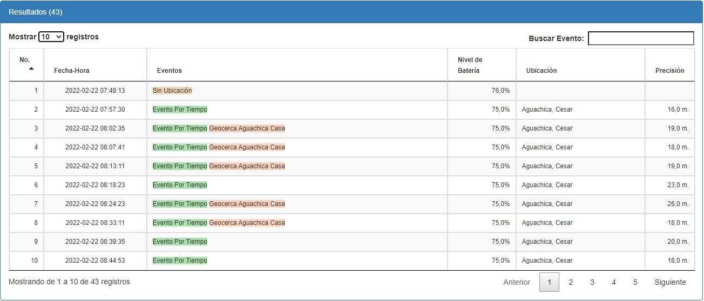The height and width of the screenshot is (301, 704).
Task: Click the Buscar Evento search field
Action: coord(640,38)
